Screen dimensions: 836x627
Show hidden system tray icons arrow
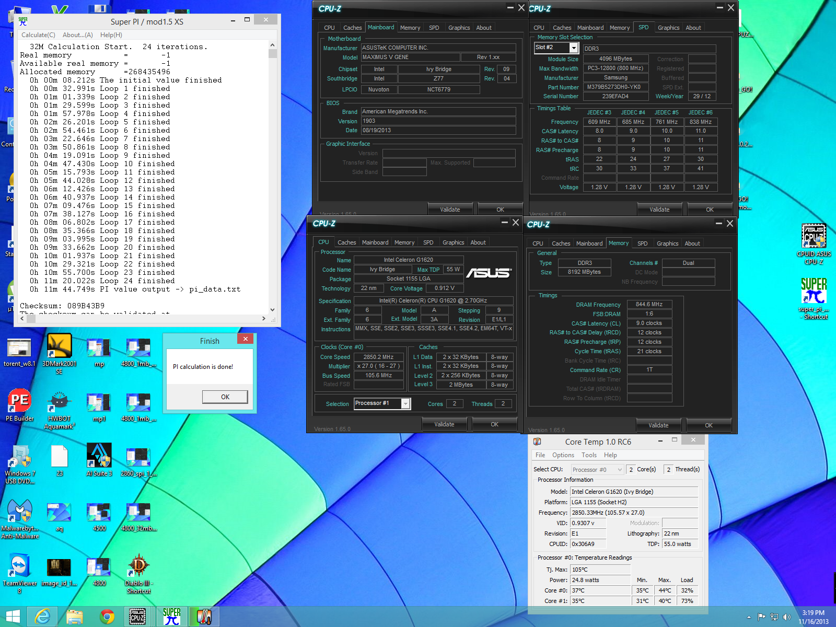[x=749, y=617]
